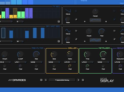124x92 pixels.
Task: Click the small Mod knob under Size
Action: [54, 66]
